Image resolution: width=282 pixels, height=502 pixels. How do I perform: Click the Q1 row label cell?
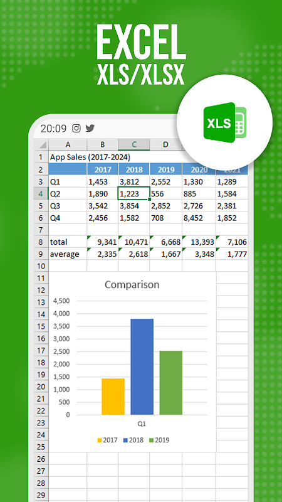[68, 182]
